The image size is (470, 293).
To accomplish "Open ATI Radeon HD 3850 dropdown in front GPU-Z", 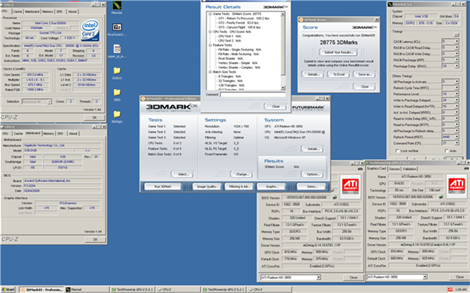I will click(397, 277).
